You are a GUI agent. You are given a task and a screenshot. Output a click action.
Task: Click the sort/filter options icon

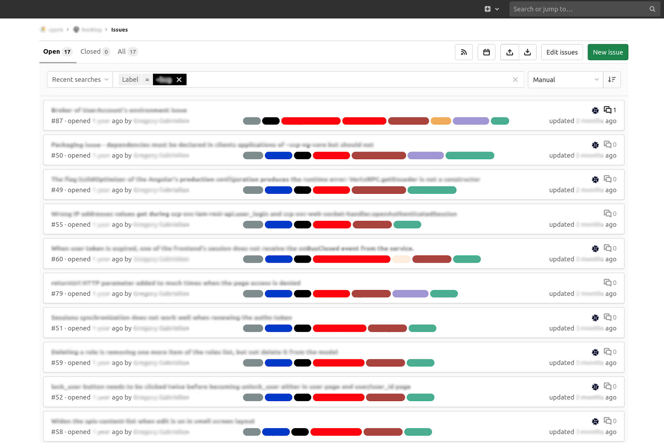(612, 79)
